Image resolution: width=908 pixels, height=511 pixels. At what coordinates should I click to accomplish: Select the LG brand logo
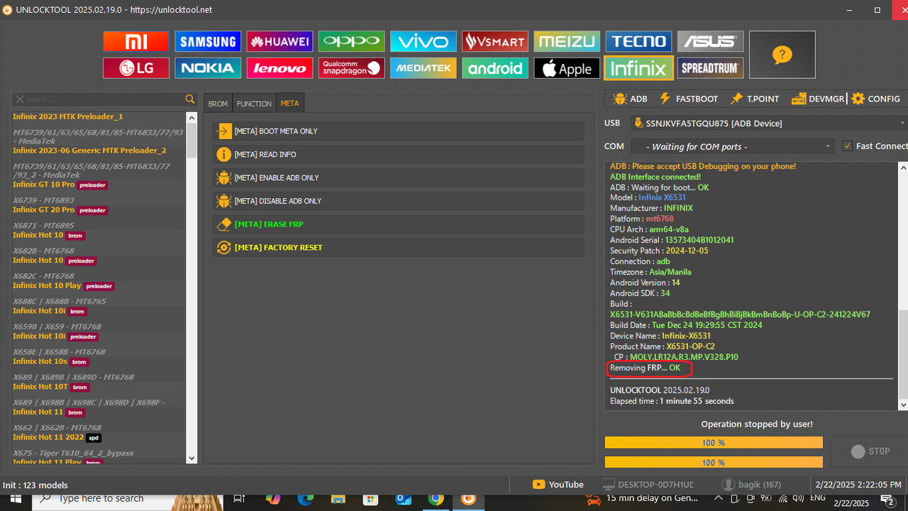[x=136, y=68]
